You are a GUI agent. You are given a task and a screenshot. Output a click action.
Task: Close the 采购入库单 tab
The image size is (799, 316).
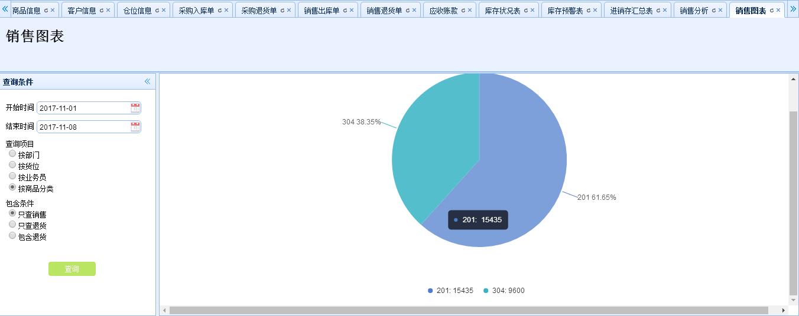point(226,10)
